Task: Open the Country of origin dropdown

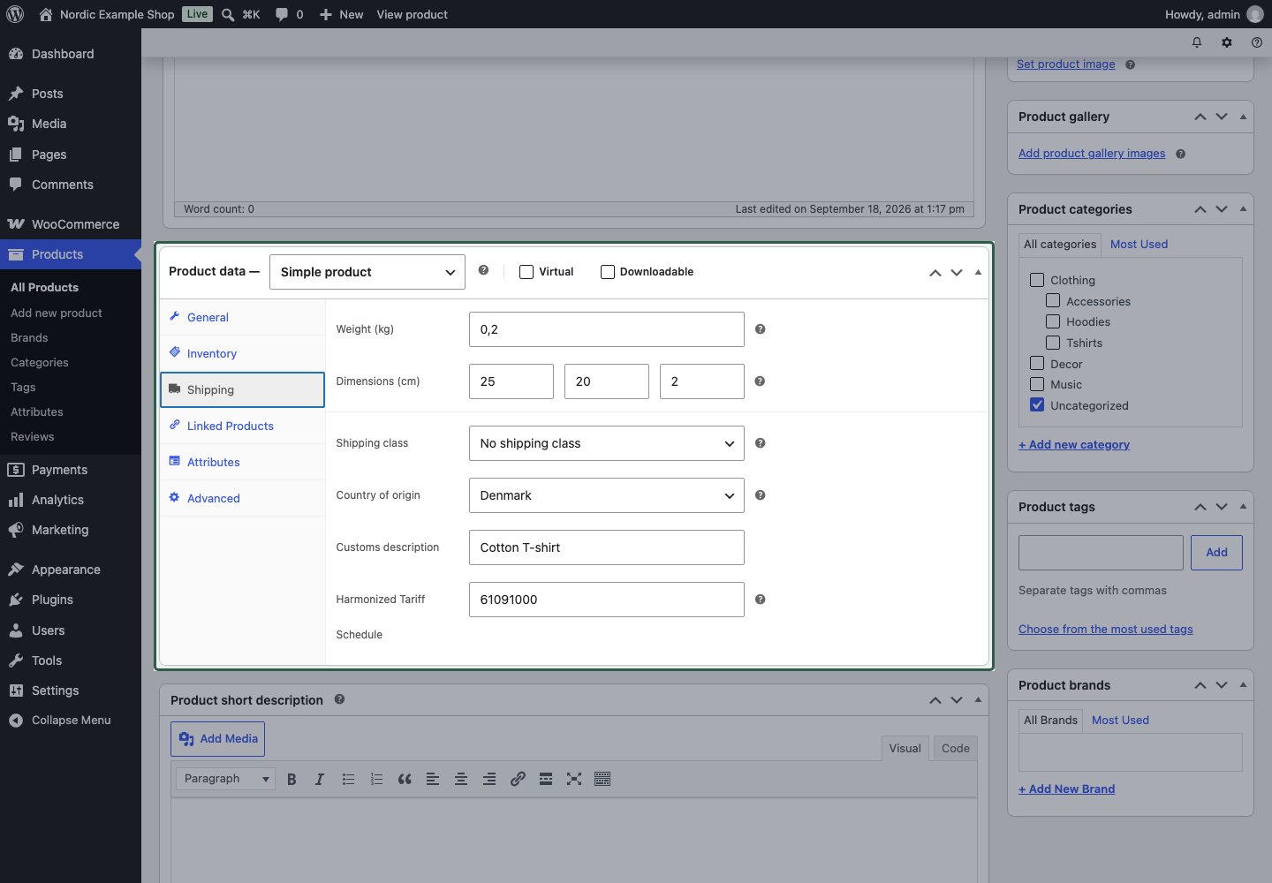Action: click(x=607, y=495)
